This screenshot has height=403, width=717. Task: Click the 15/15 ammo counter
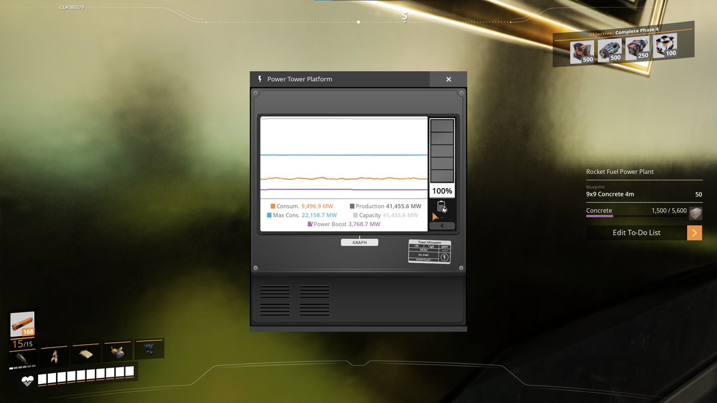(x=23, y=344)
